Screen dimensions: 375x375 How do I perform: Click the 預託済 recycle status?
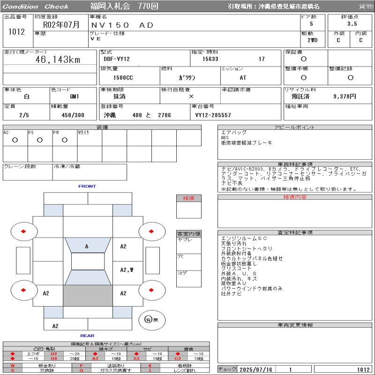coord(300,97)
